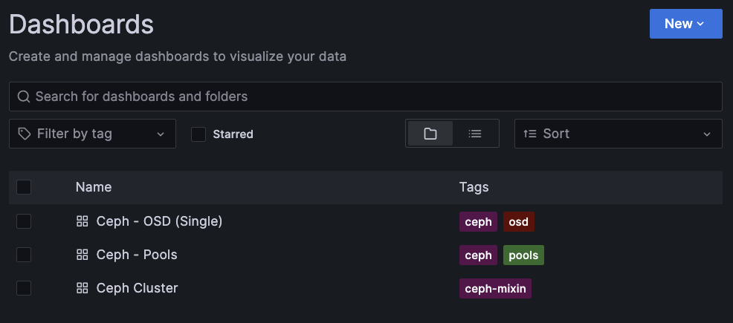Click the dashboard icon beside Ceph Cluster
Screen dimensions: 733x323
pos(83,288)
